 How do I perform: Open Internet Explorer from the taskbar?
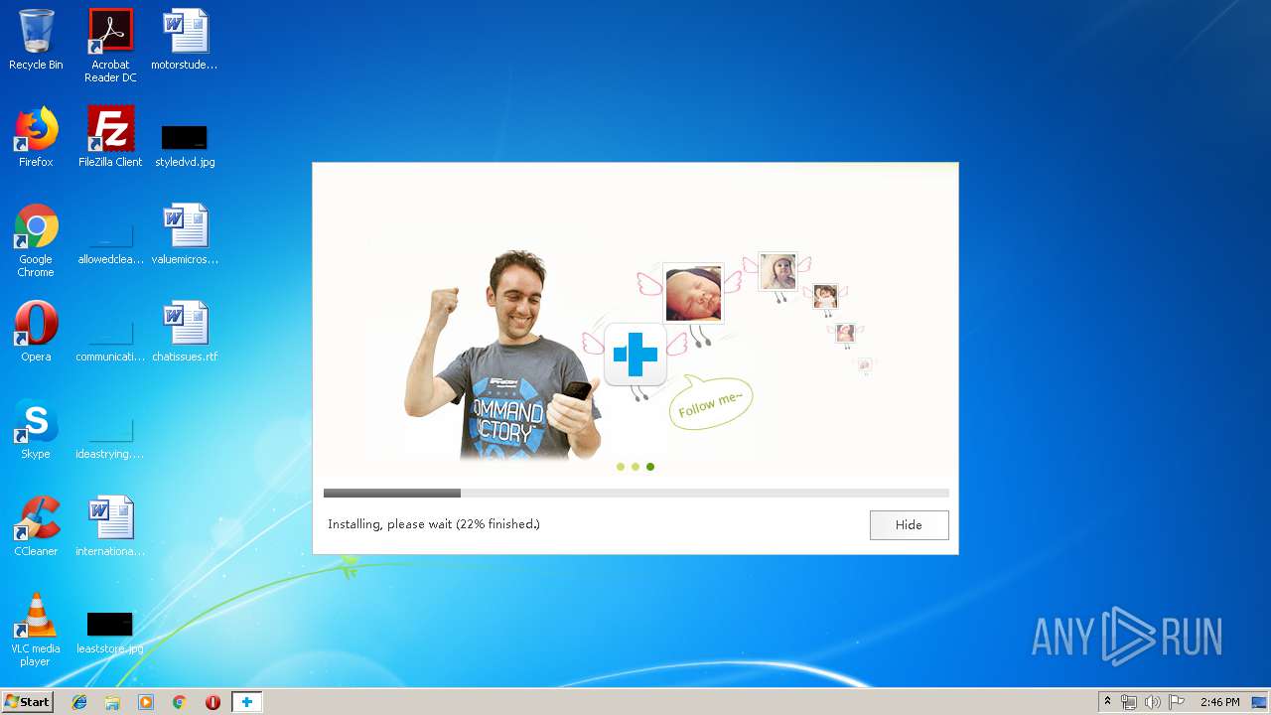(79, 702)
